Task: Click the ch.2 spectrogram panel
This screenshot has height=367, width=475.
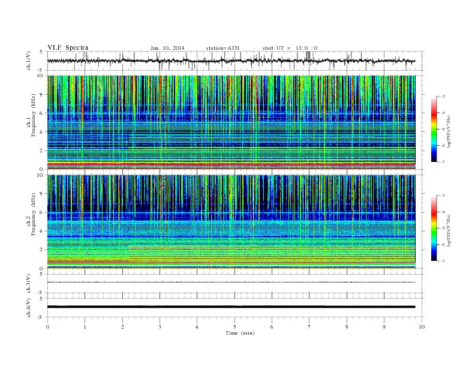Action: click(x=231, y=222)
